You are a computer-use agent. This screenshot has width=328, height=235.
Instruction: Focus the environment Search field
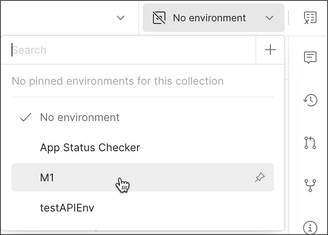pos(129,50)
